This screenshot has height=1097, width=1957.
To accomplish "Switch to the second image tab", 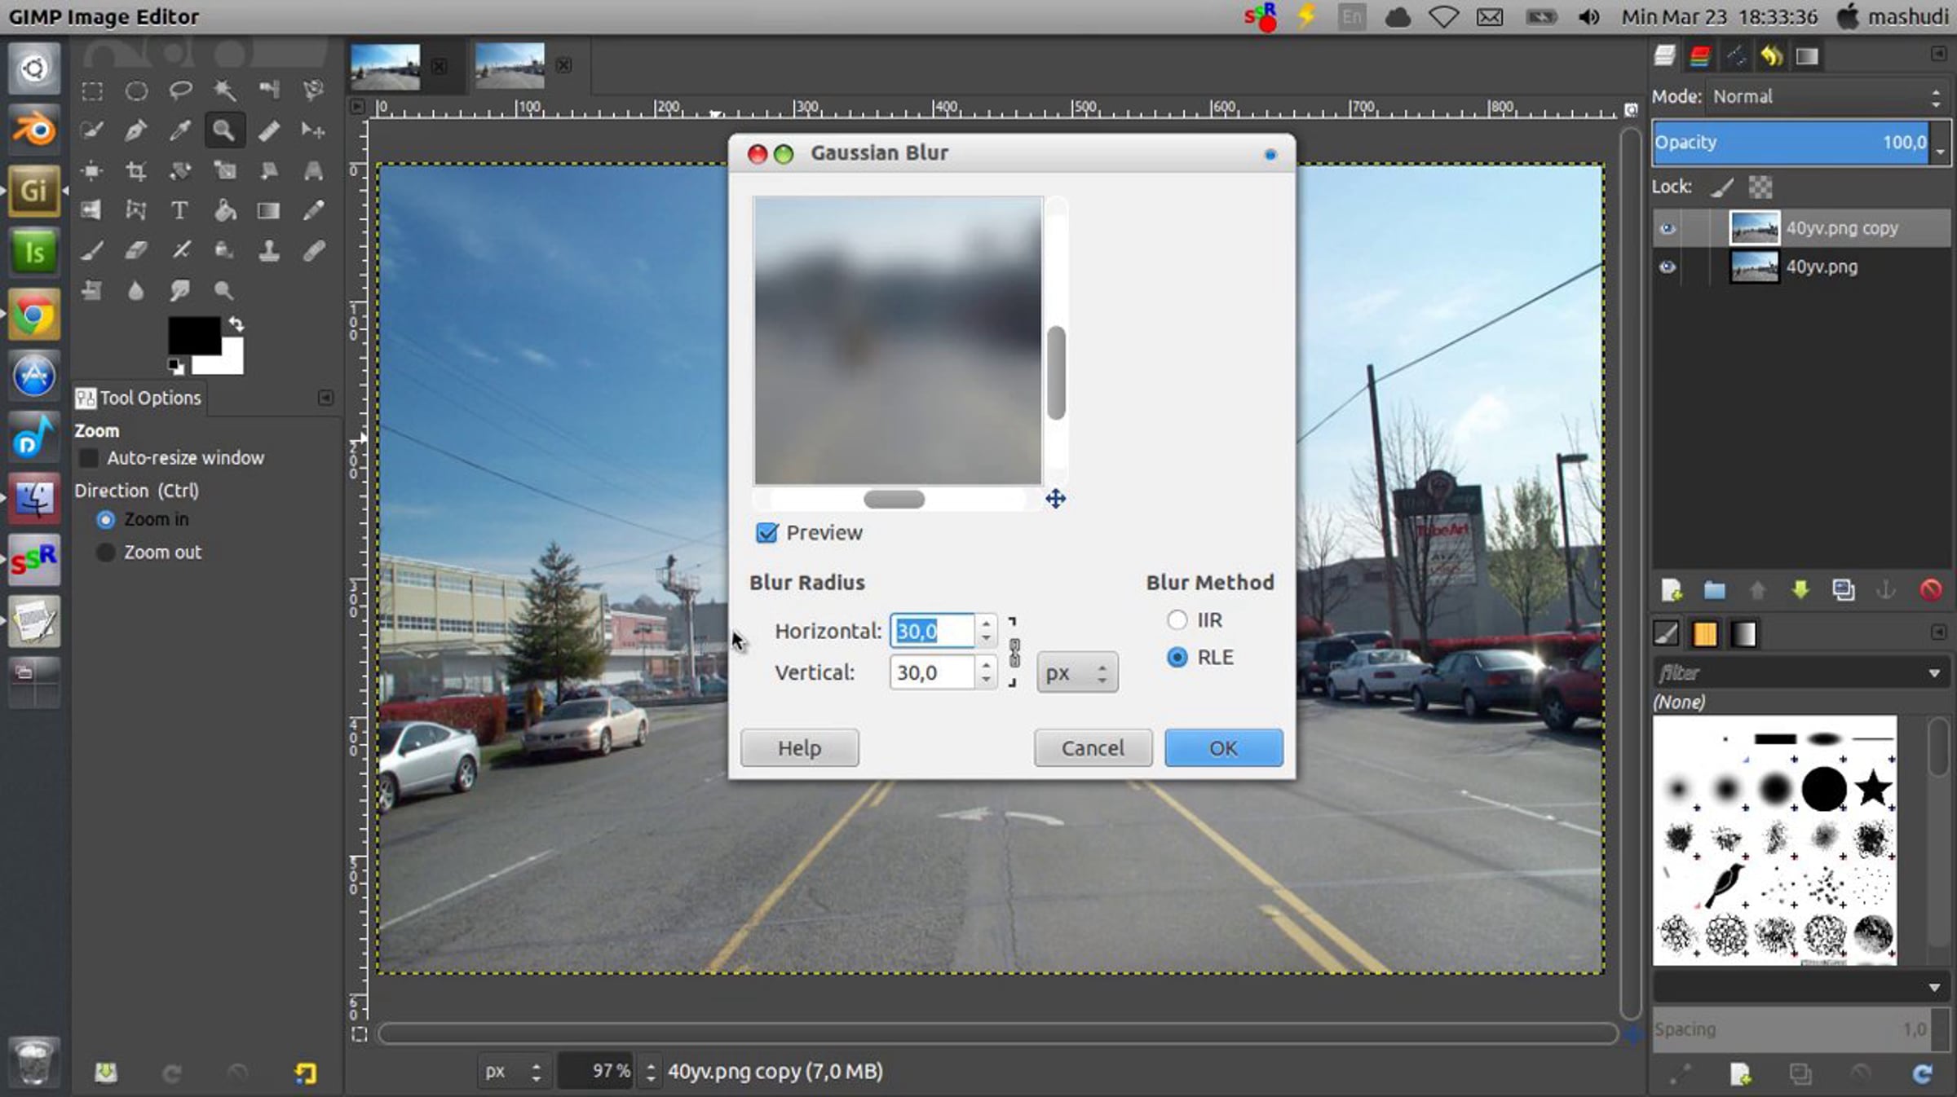I will (x=510, y=66).
